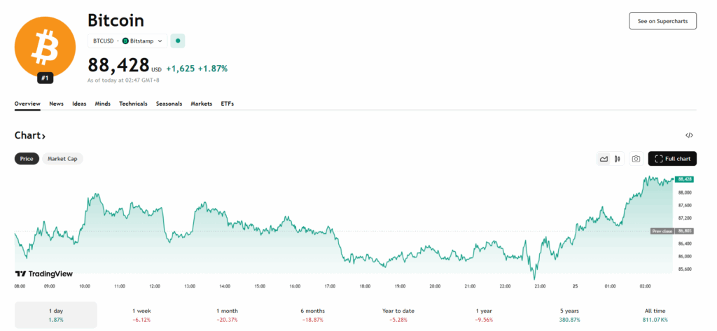Open the embed code icon

tap(689, 135)
